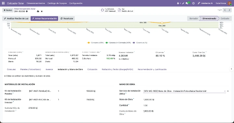
Task: Click Armar Recomendación button
Action: tap(44, 18)
